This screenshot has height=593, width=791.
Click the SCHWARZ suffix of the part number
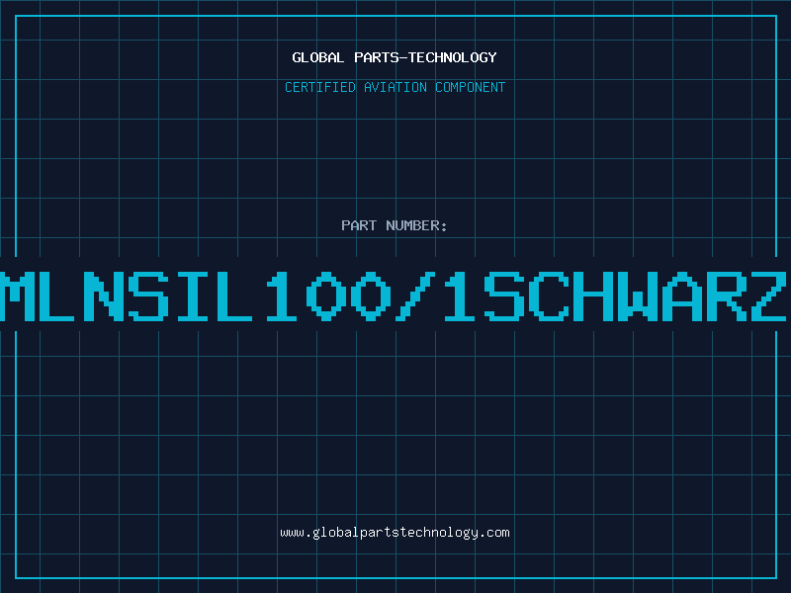pyautogui.click(x=636, y=296)
